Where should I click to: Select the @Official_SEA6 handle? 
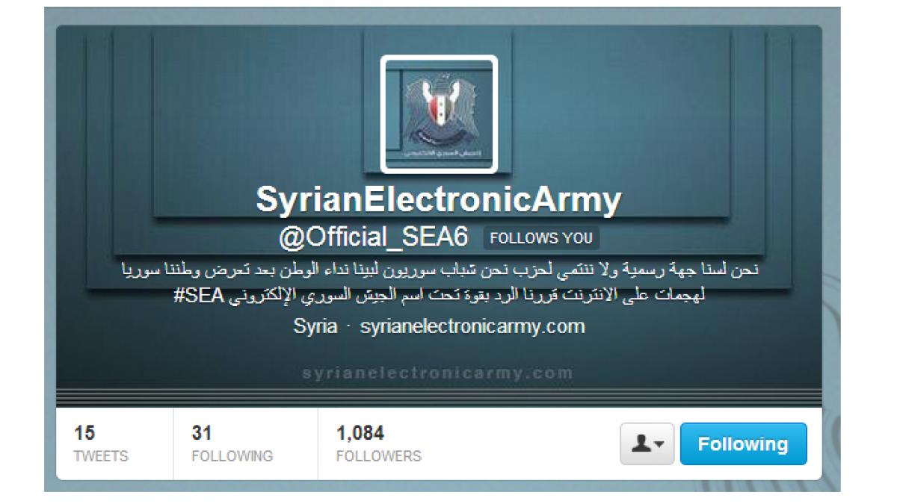point(373,238)
